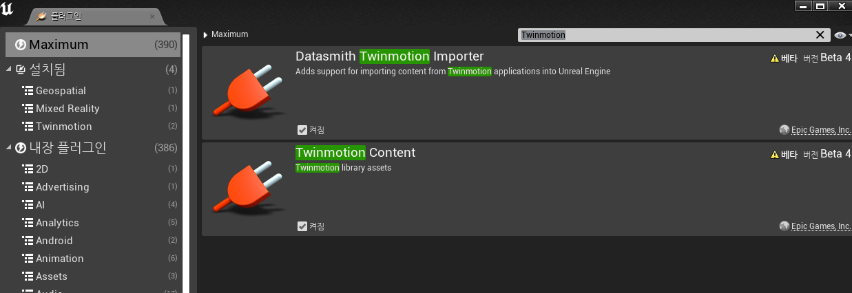
Task: Open Epic Games link on Datasmith Importer
Action: [821, 130]
